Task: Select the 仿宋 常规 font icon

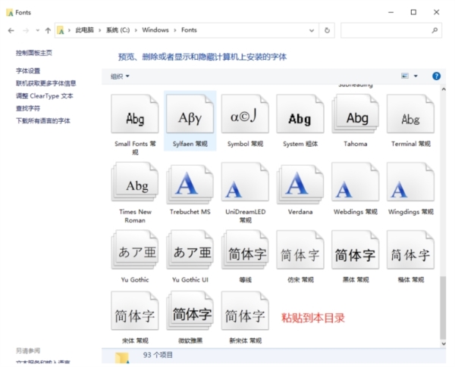Action: coord(300,250)
